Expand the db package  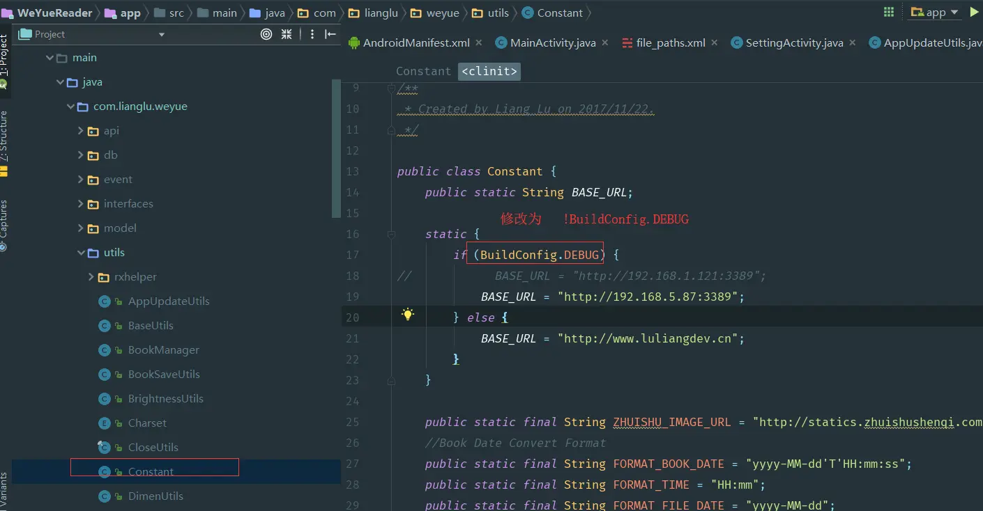[81, 155]
